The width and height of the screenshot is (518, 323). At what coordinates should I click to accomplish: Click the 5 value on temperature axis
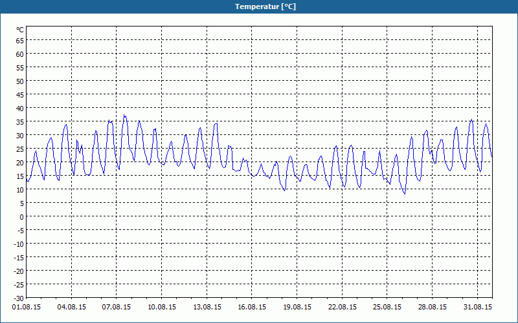click(22, 203)
